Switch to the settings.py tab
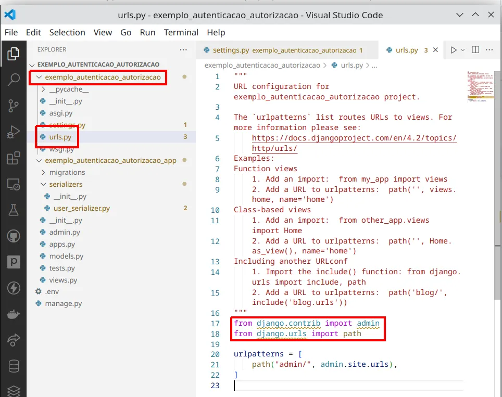 [x=287, y=50]
